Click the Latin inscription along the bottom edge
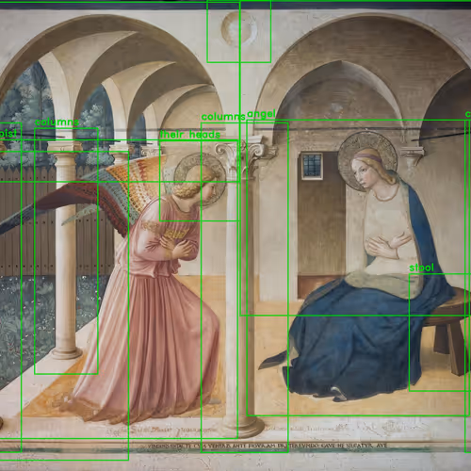The width and height of the screenshot is (471, 471). pyautogui.click(x=267, y=446)
